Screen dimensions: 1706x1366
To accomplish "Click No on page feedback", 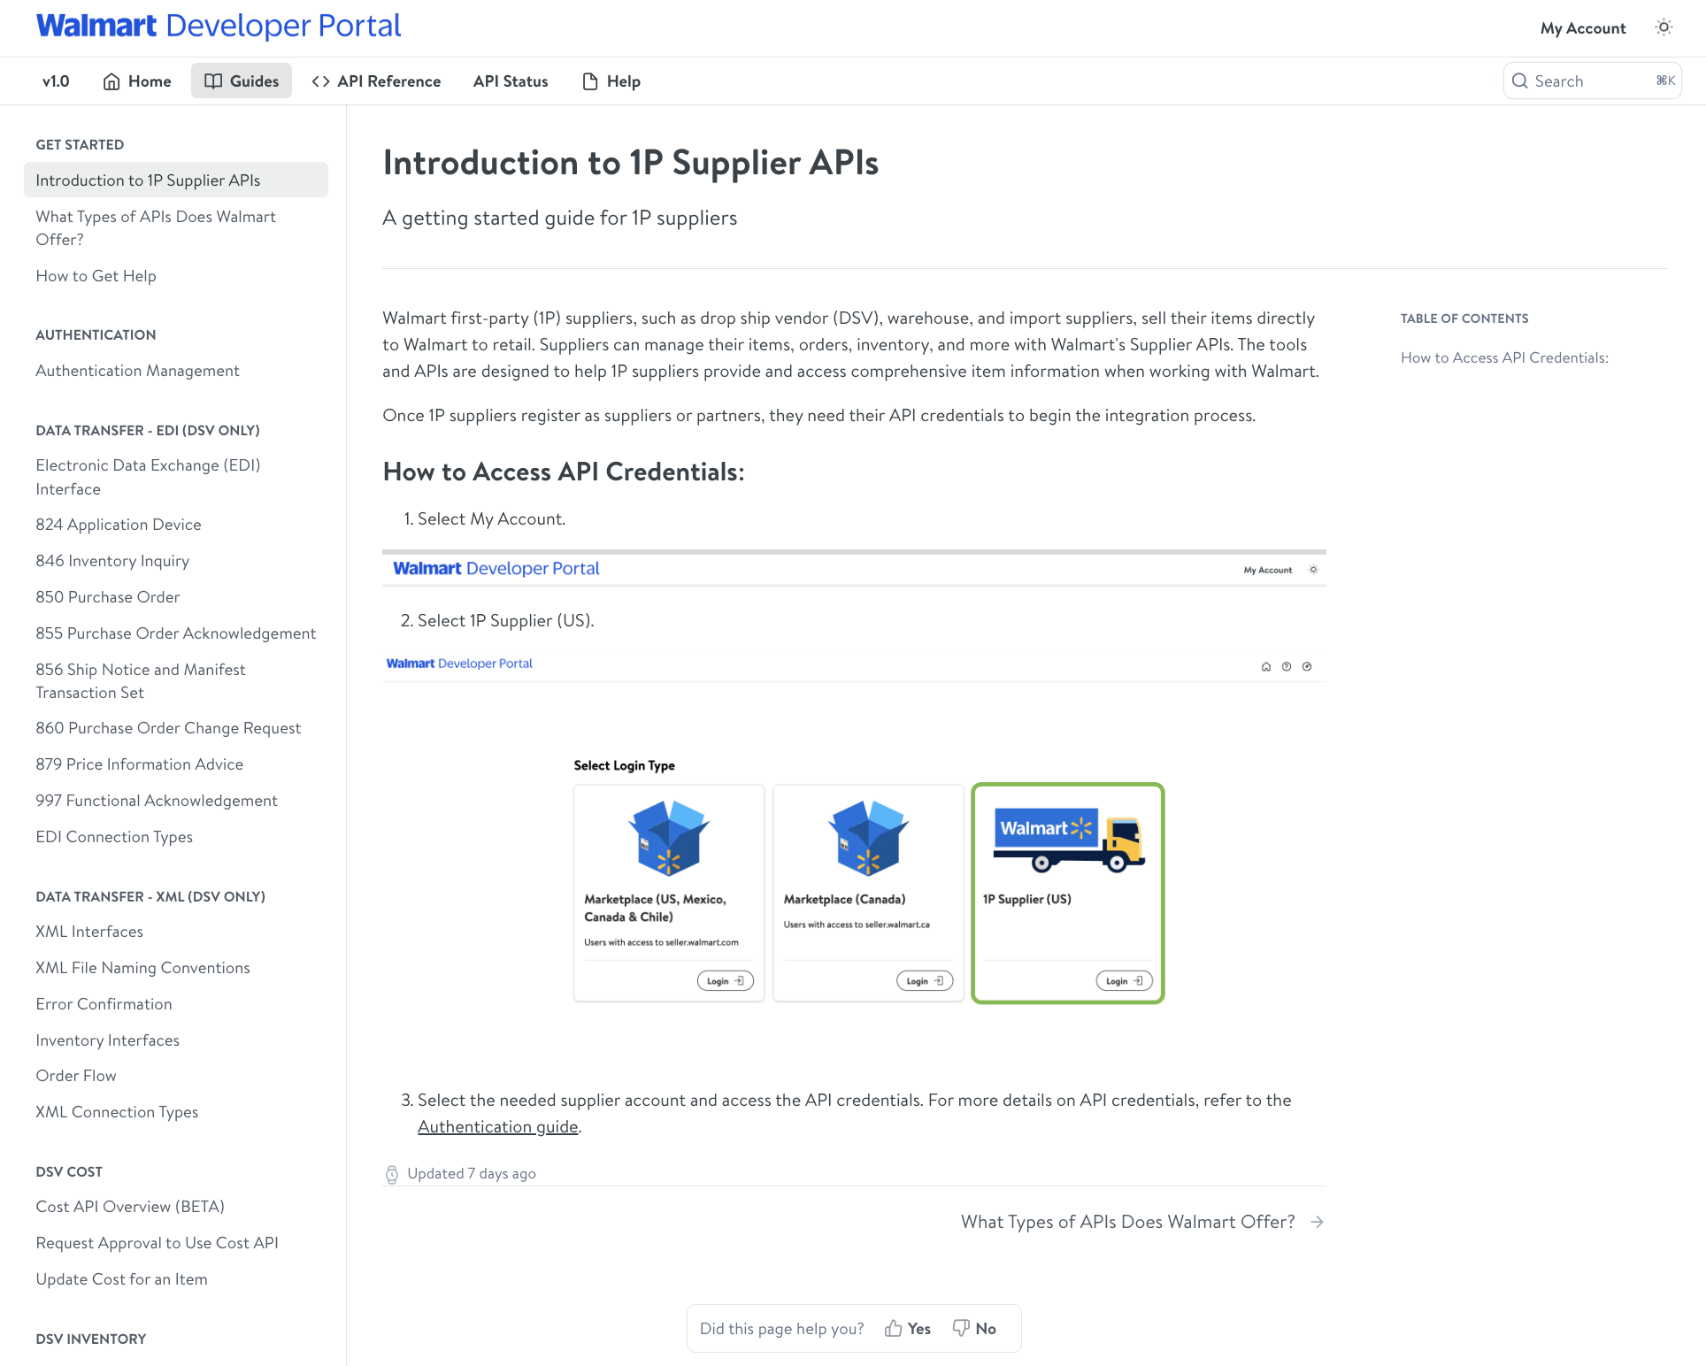I will tap(974, 1328).
